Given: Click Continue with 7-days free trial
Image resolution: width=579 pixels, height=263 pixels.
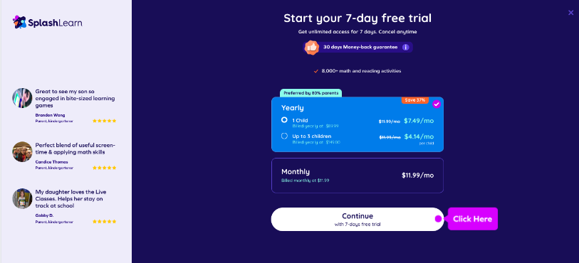Looking at the screenshot, I should [357, 219].
